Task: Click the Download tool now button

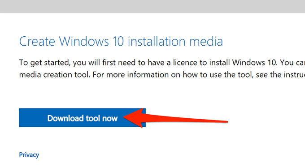Action: 82,118
